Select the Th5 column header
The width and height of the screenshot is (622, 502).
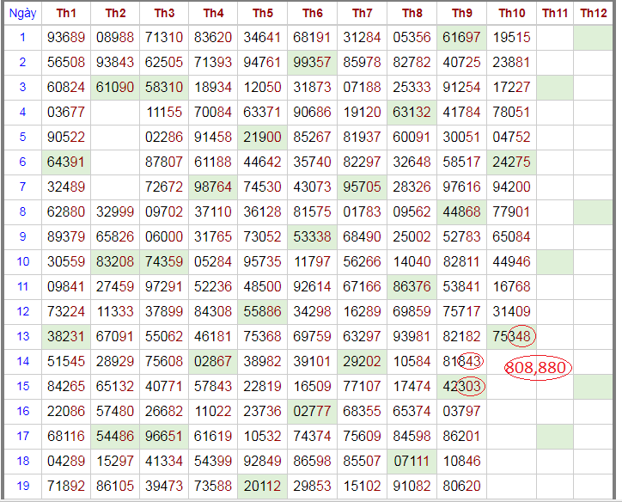click(x=263, y=13)
